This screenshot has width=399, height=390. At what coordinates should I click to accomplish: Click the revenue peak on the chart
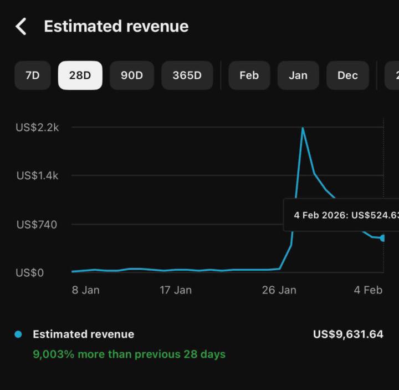303,128
